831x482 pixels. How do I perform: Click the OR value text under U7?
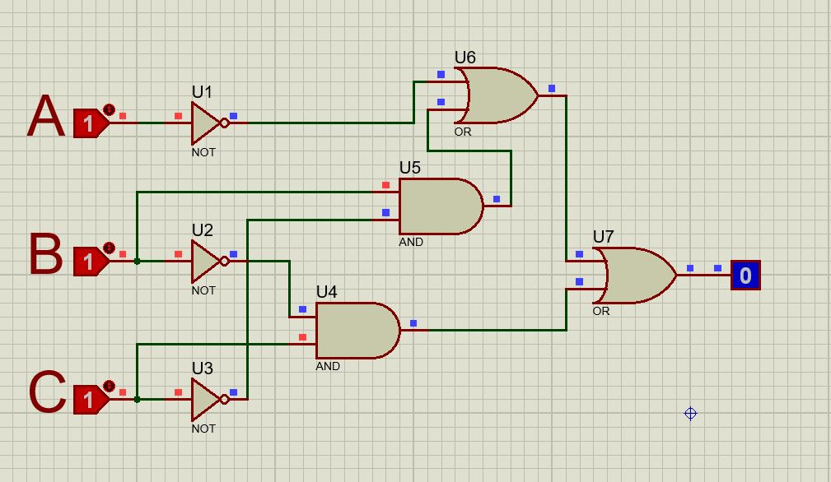coord(601,311)
